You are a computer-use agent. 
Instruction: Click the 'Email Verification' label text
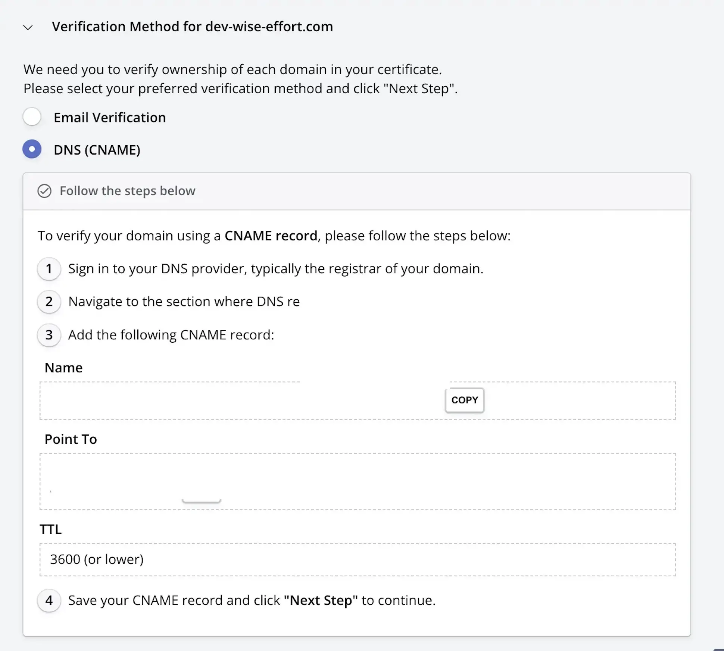pyautogui.click(x=110, y=118)
